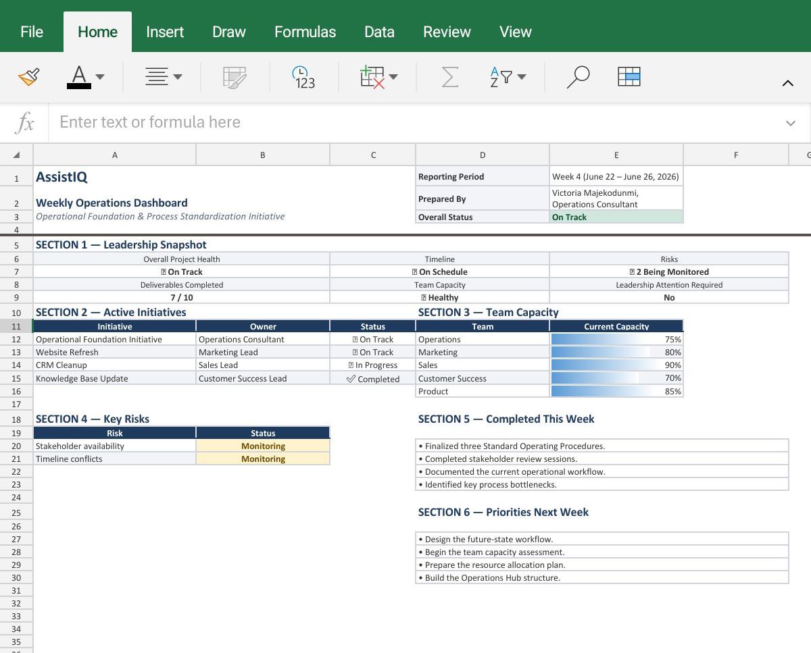Click the format painter brush icon
The width and height of the screenshot is (811, 653).
point(28,77)
